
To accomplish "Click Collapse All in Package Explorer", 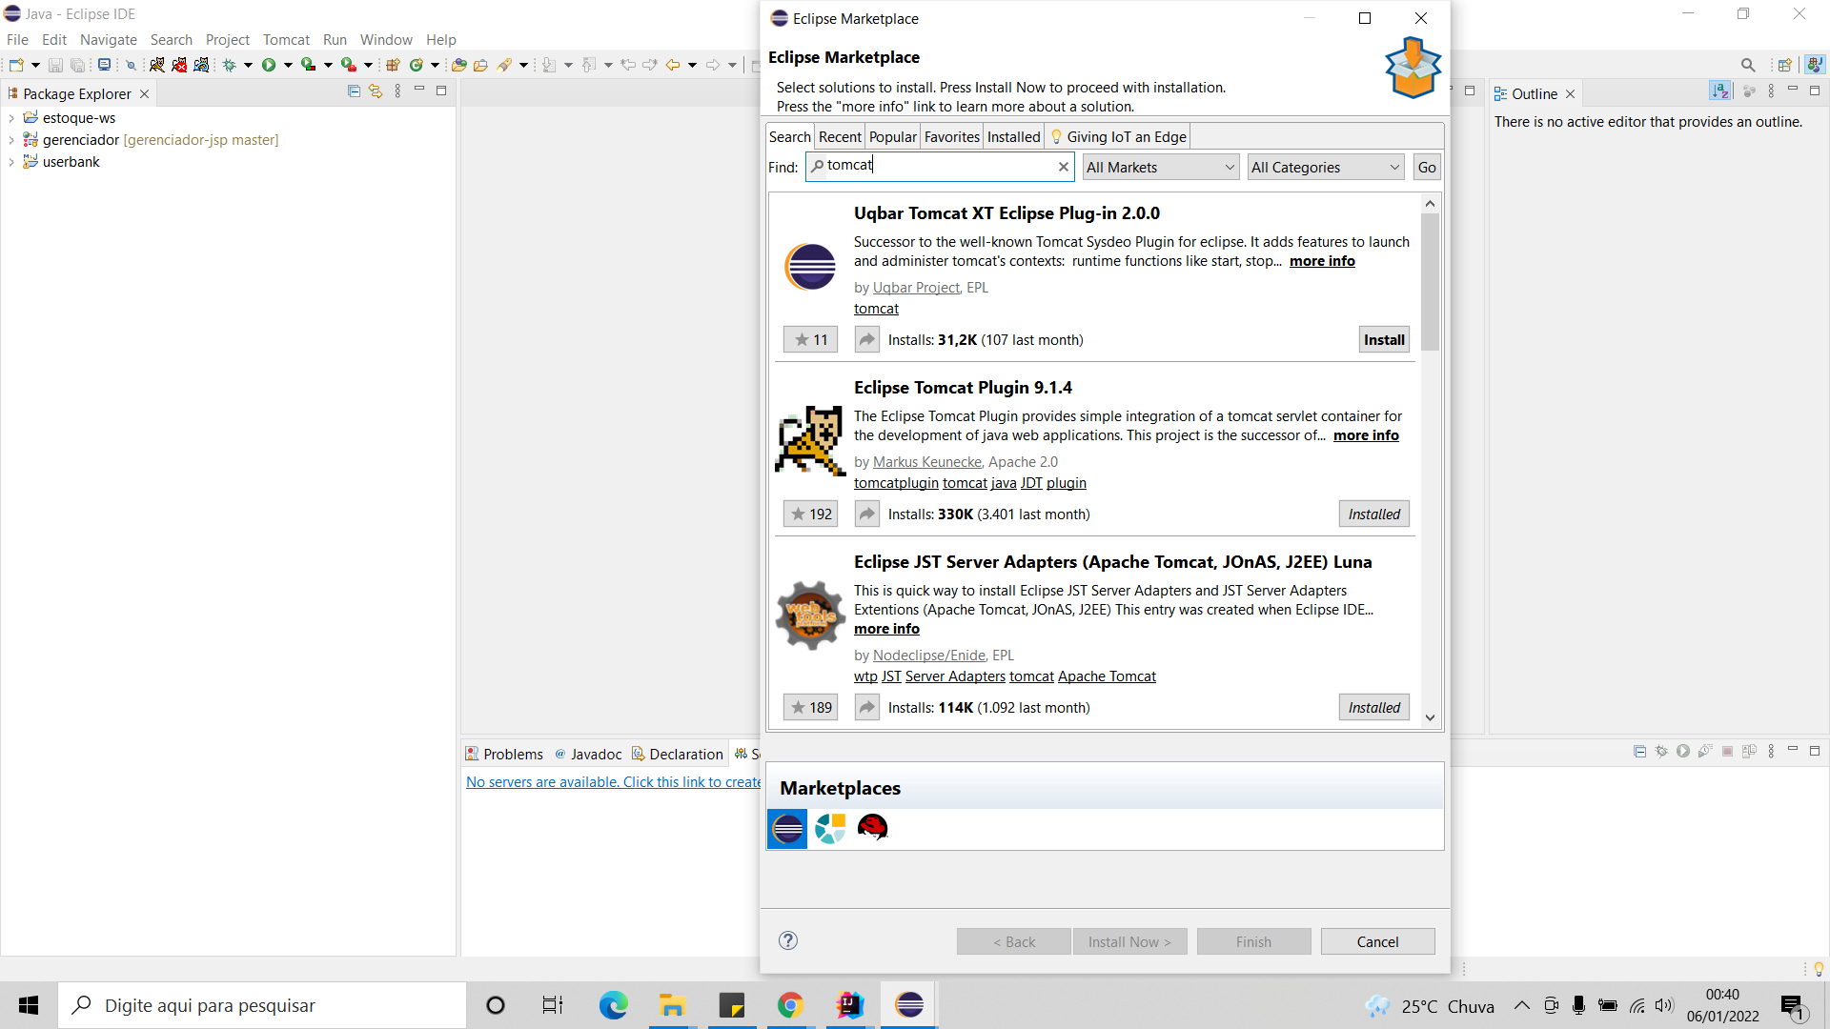I will [x=354, y=91].
